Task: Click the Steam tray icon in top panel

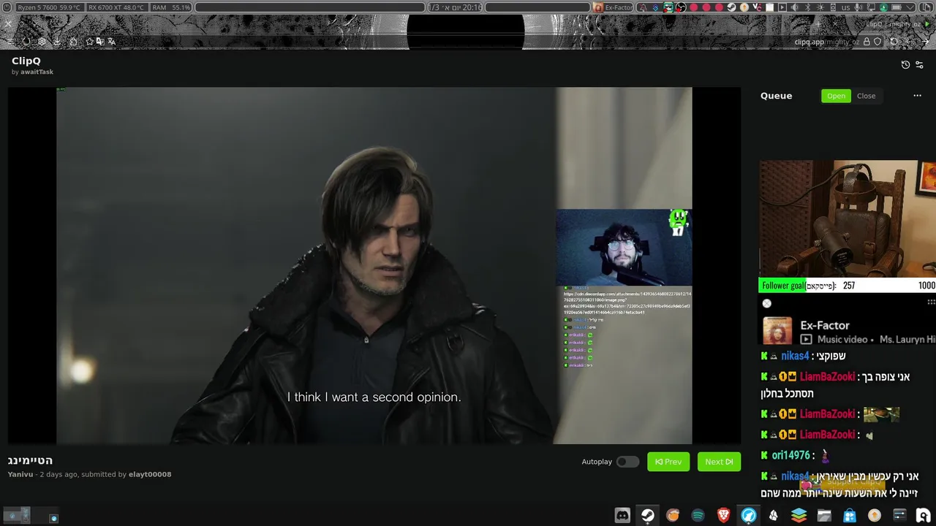Action: (x=731, y=7)
